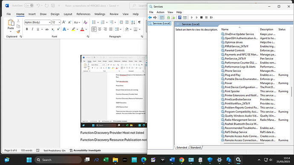The width and height of the screenshot is (294, 165).
Task: Click the red font colour button
Action: [82, 29]
